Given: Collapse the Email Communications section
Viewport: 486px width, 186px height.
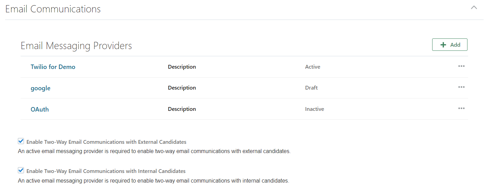Looking at the screenshot, I should click(x=474, y=8).
